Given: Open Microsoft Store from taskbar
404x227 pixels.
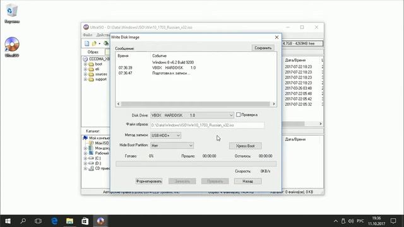Looking at the screenshot, I should 85,221.
